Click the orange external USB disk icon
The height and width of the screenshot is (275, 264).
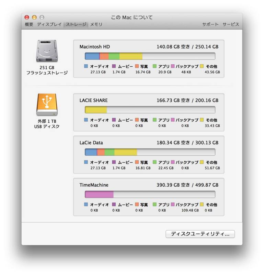(47, 104)
